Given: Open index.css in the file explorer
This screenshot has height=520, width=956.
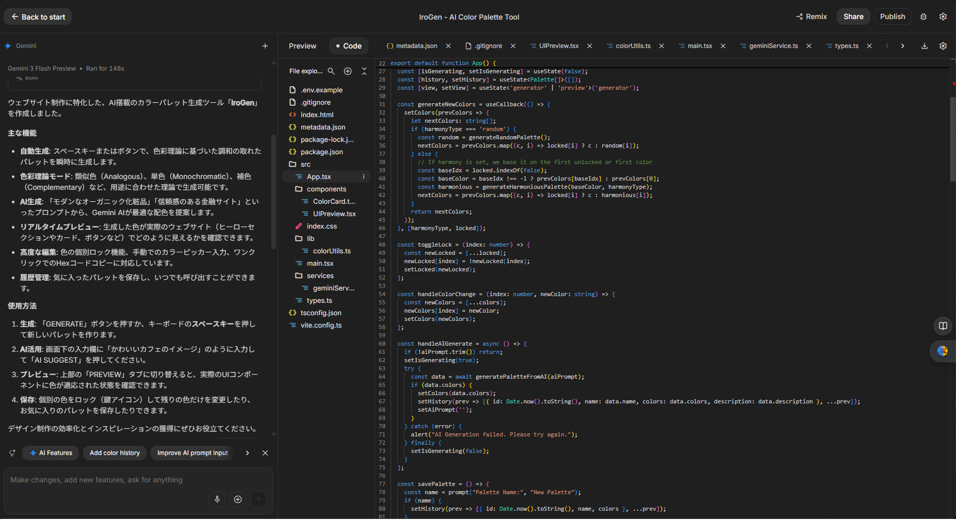Looking at the screenshot, I should pyautogui.click(x=327, y=226).
